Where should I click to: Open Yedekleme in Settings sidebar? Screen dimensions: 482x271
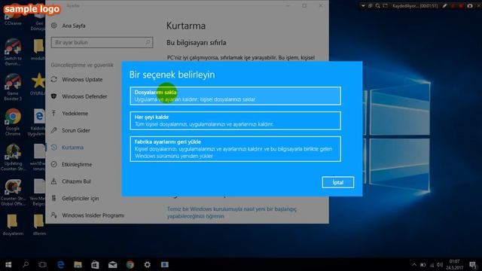[x=75, y=114]
